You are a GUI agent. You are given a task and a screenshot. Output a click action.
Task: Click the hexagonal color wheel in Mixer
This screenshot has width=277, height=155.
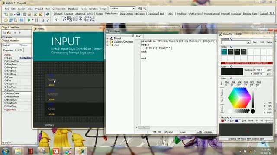pyautogui.click(x=239, y=98)
